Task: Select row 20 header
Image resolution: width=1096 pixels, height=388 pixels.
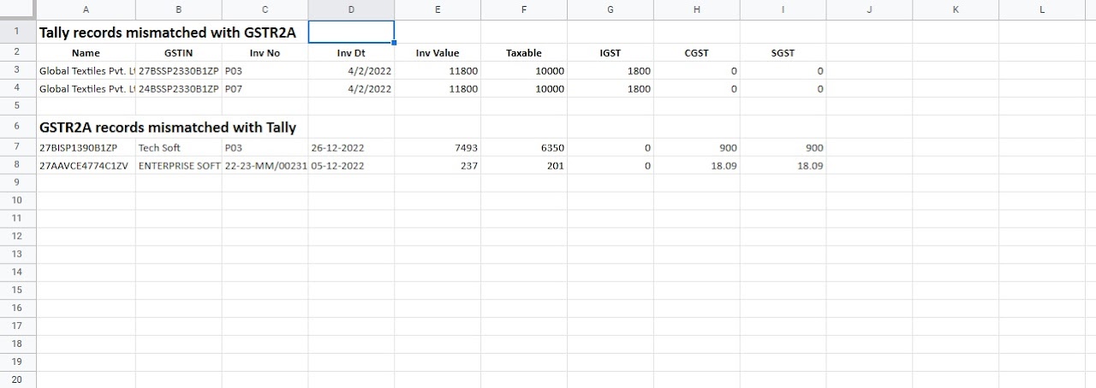Action: point(18,379)
